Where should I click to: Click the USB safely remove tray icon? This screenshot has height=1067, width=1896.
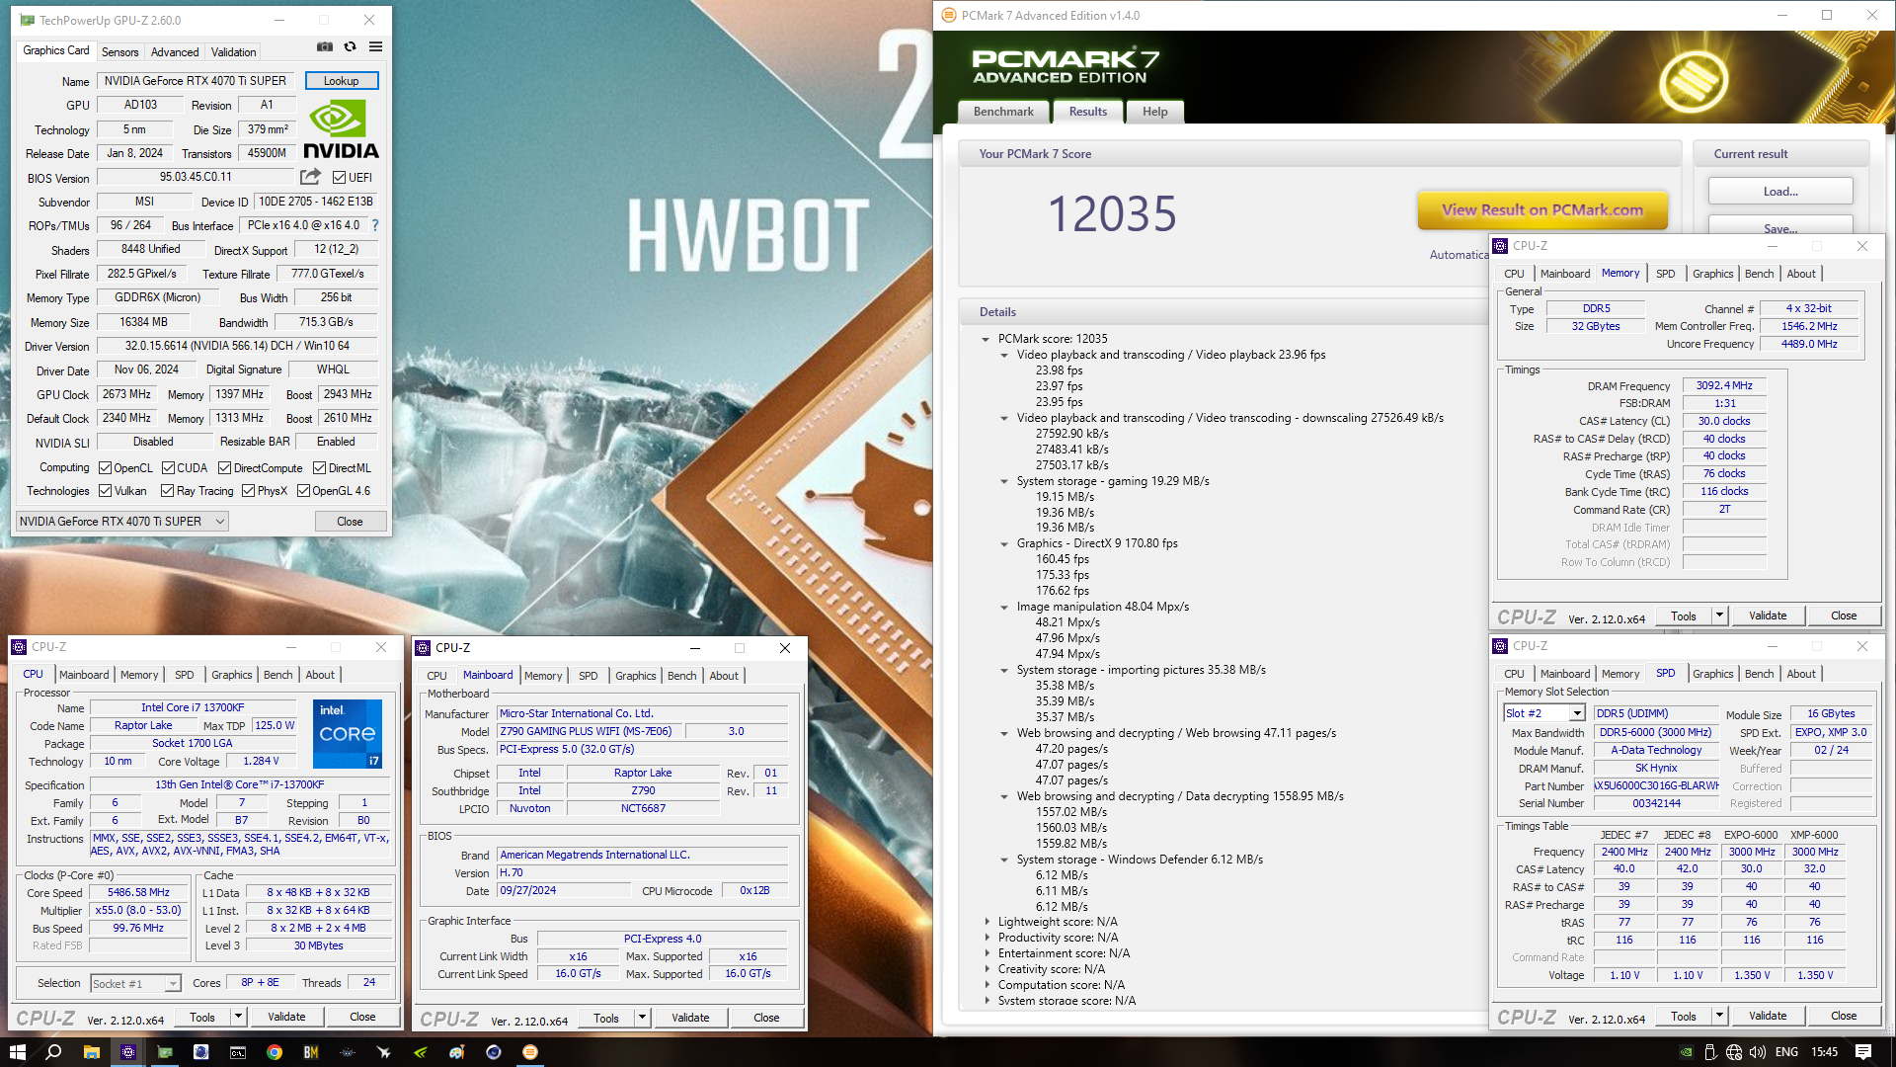coord(1710,1052)
